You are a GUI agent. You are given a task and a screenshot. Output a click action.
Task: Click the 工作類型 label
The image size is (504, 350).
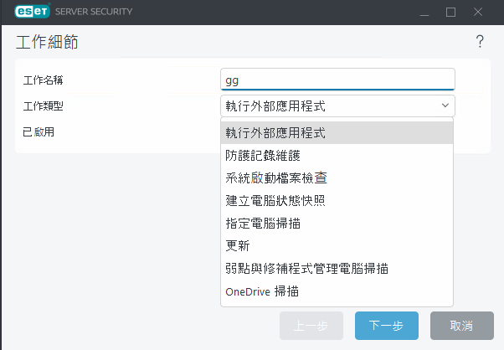click(x=44, y=106)
